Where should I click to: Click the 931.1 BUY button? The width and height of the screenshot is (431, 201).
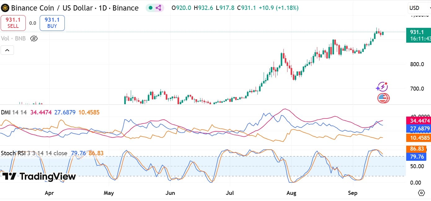[x=52, y=23]
